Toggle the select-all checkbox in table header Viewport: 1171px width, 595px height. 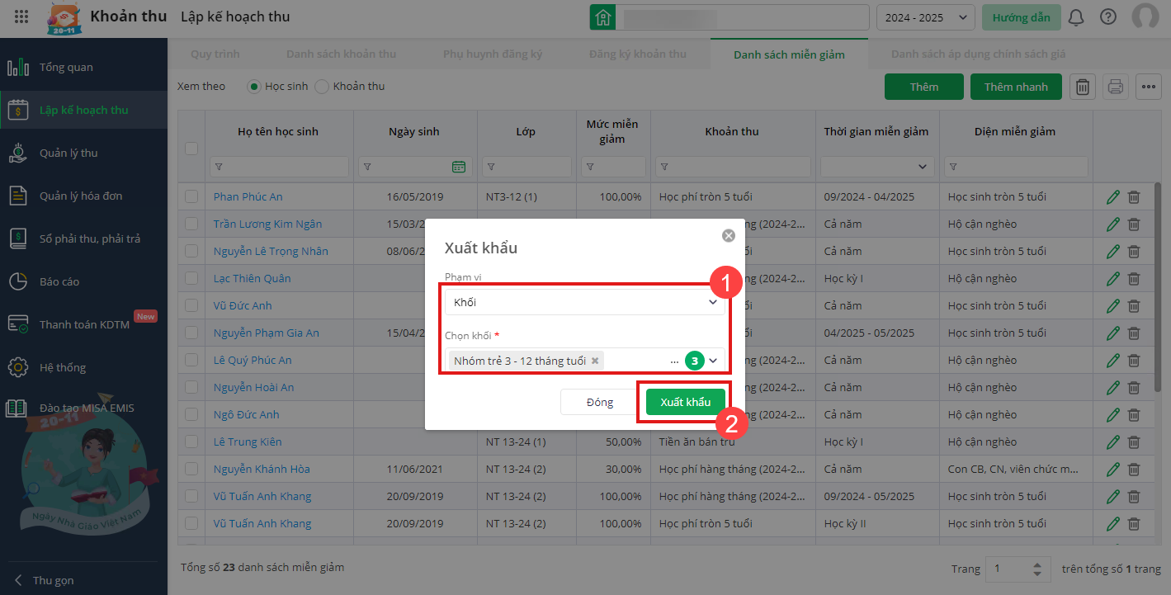(191, 149)
